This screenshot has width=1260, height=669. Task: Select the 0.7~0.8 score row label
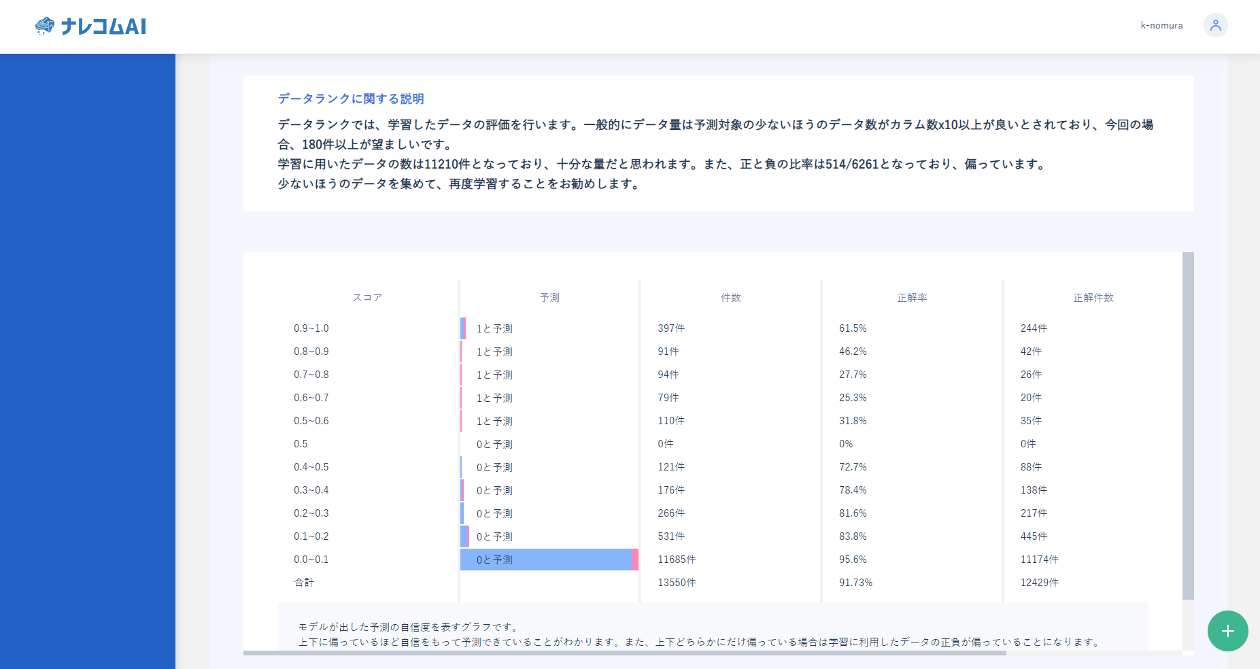click(x=311, y=375)
